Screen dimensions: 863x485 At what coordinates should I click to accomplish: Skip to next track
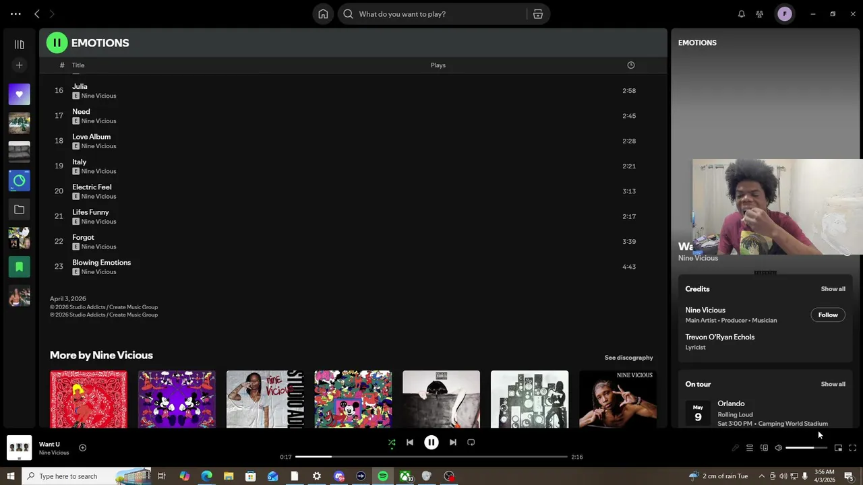453,443
